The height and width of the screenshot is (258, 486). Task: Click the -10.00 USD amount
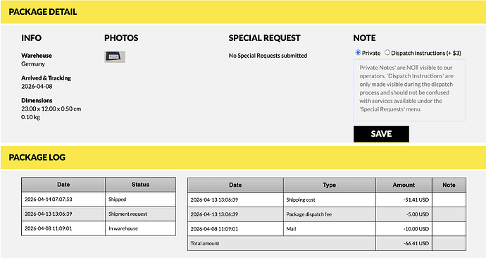[416, 229]
